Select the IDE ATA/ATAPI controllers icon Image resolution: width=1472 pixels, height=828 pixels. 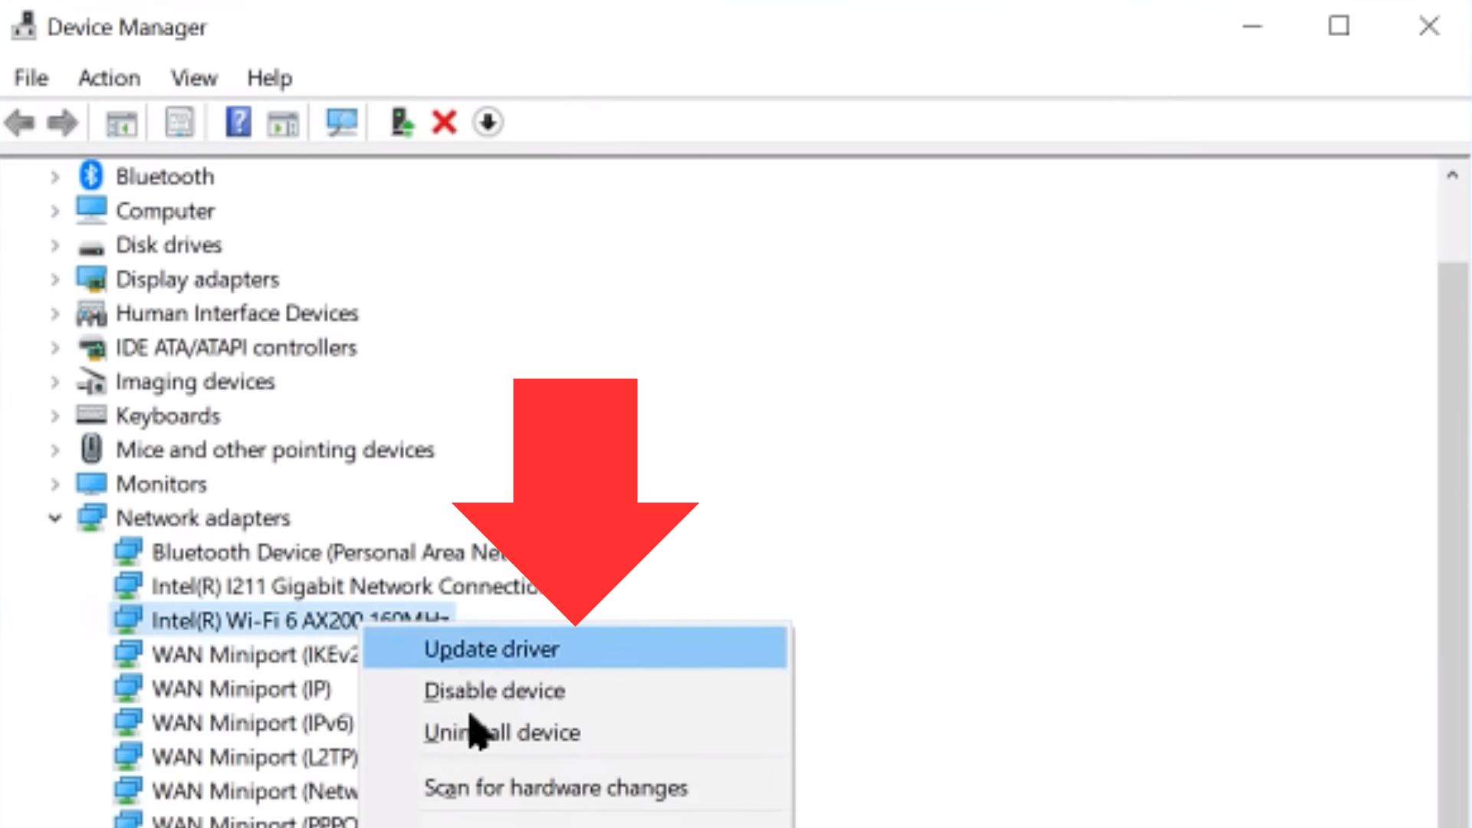(x=91, y=348)
